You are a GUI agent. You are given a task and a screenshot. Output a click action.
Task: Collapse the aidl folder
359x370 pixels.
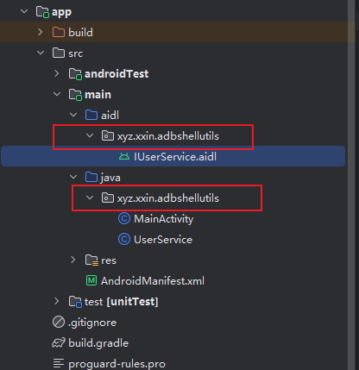tap(73, 115)
